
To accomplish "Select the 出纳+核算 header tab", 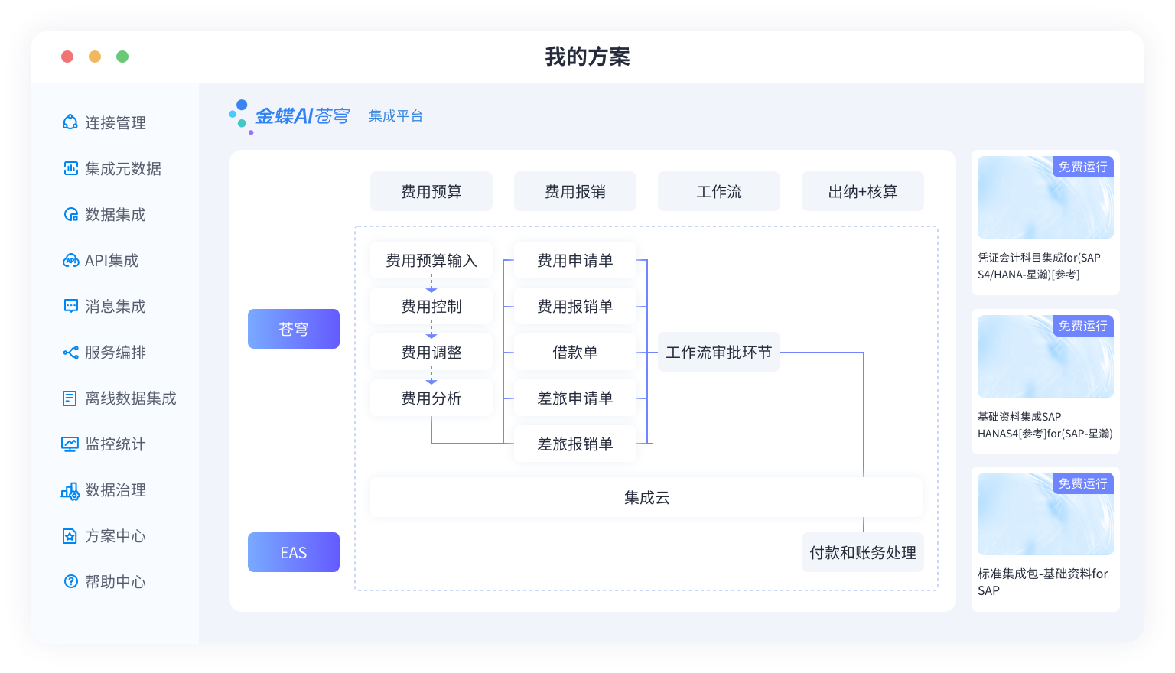I will [x=863, y=191].
